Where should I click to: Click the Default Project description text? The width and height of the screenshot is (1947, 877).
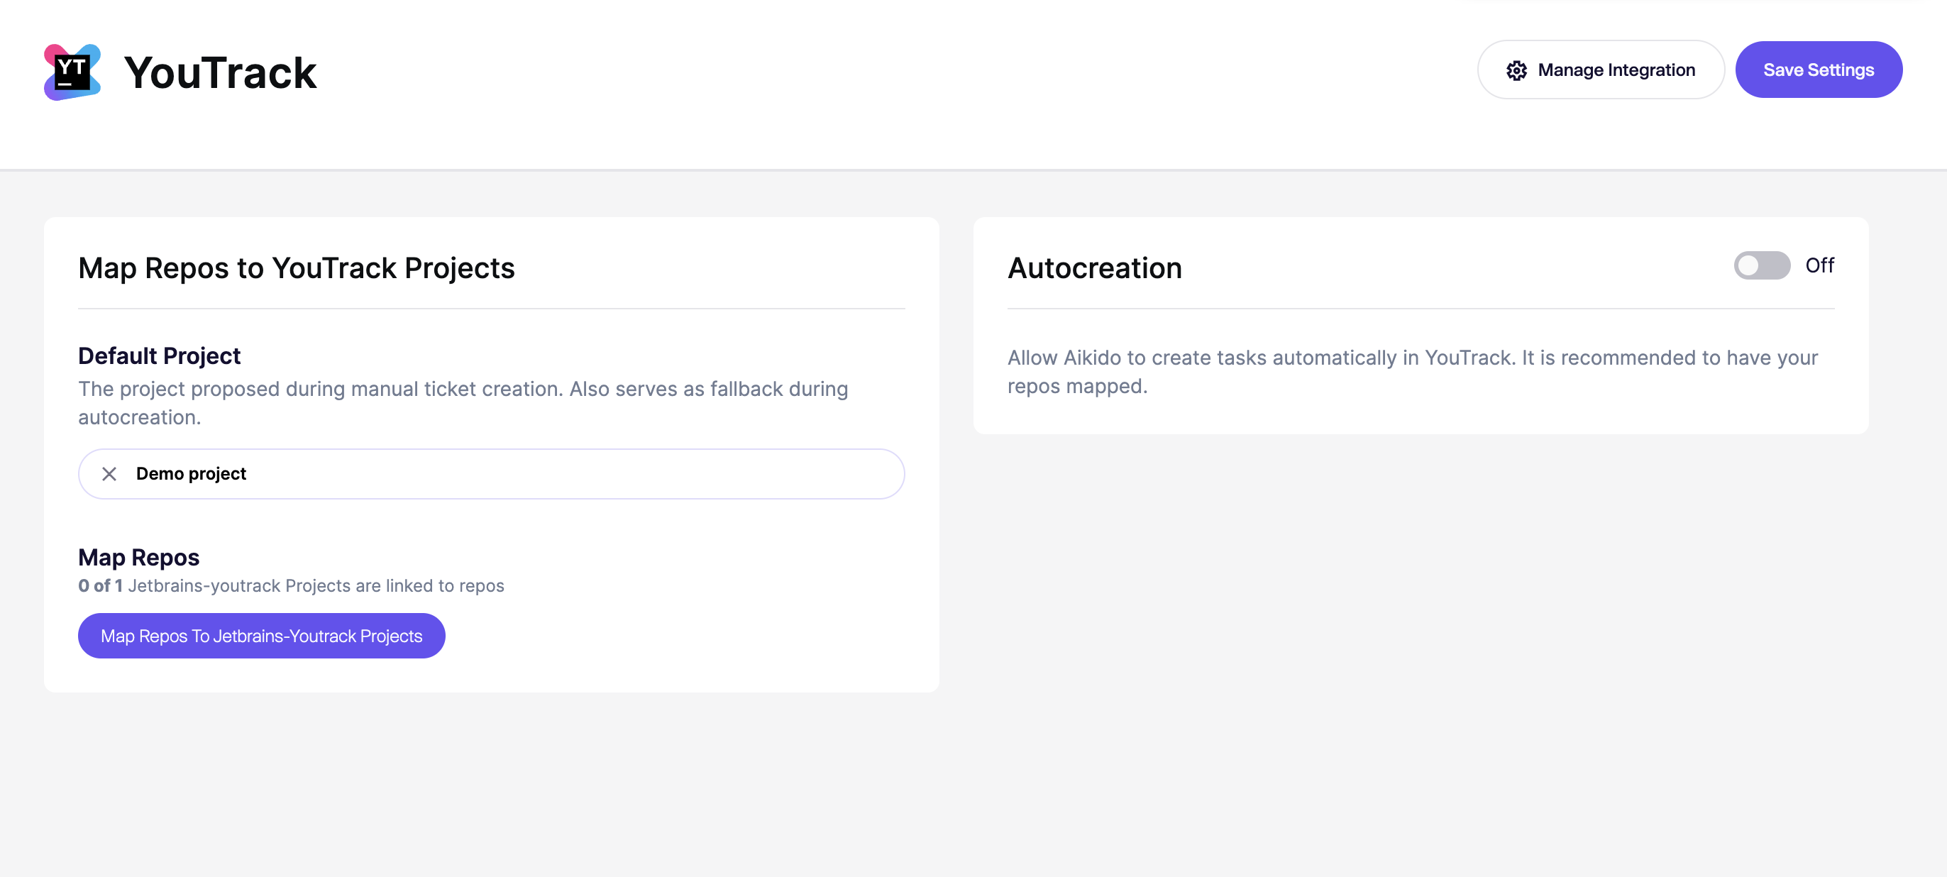[x=463, y=403]
